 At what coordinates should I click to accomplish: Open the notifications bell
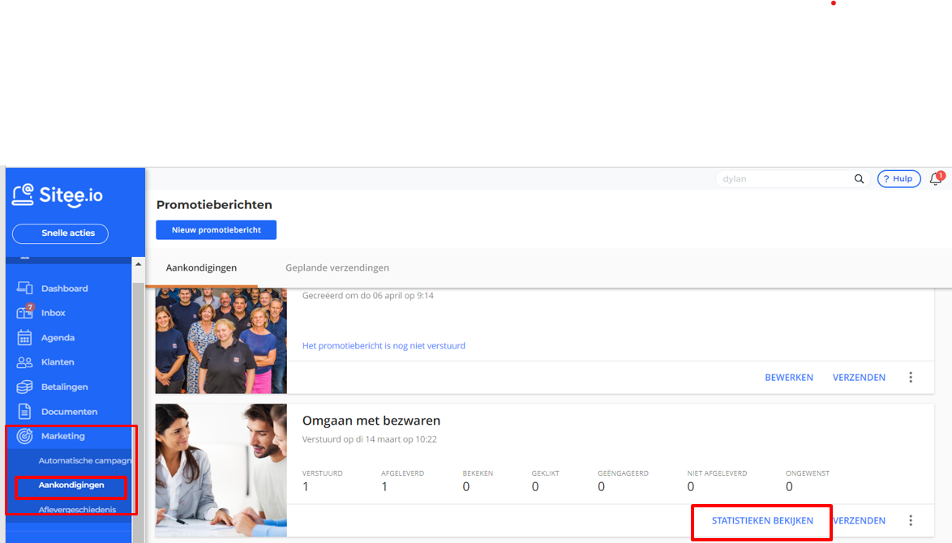(x=936, y=179)
